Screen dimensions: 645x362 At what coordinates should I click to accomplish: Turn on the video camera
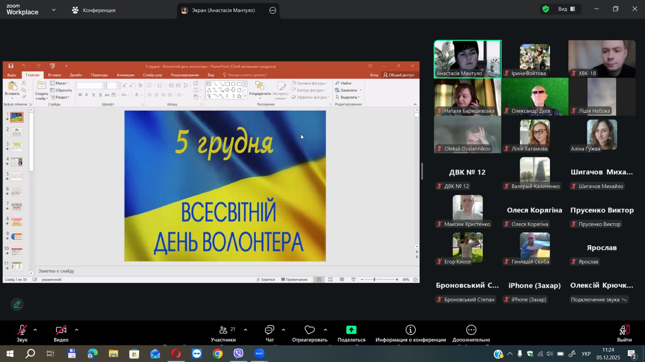pyautogui.click(x=61, y=330)
